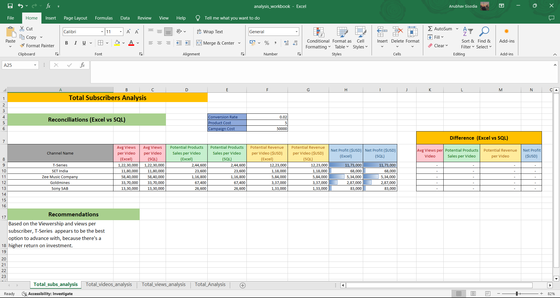This screenshot has height=298, width=560.
Task: Open Cell Styles gallery
Action: pyautogui.click(x=360, y=38)
